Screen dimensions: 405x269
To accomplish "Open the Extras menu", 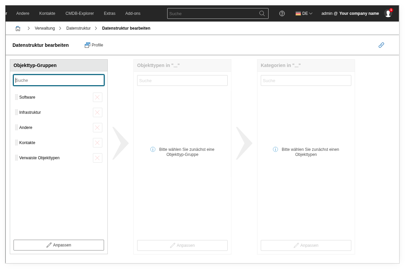I will pyautogui.click(x=109, y=13).
